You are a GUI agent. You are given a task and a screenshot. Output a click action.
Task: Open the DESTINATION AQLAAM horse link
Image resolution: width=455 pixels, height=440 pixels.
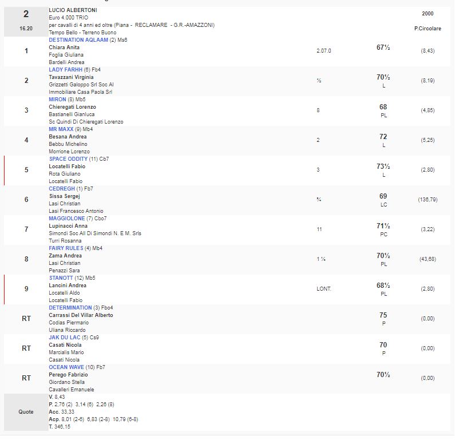(x=78, y=39)
